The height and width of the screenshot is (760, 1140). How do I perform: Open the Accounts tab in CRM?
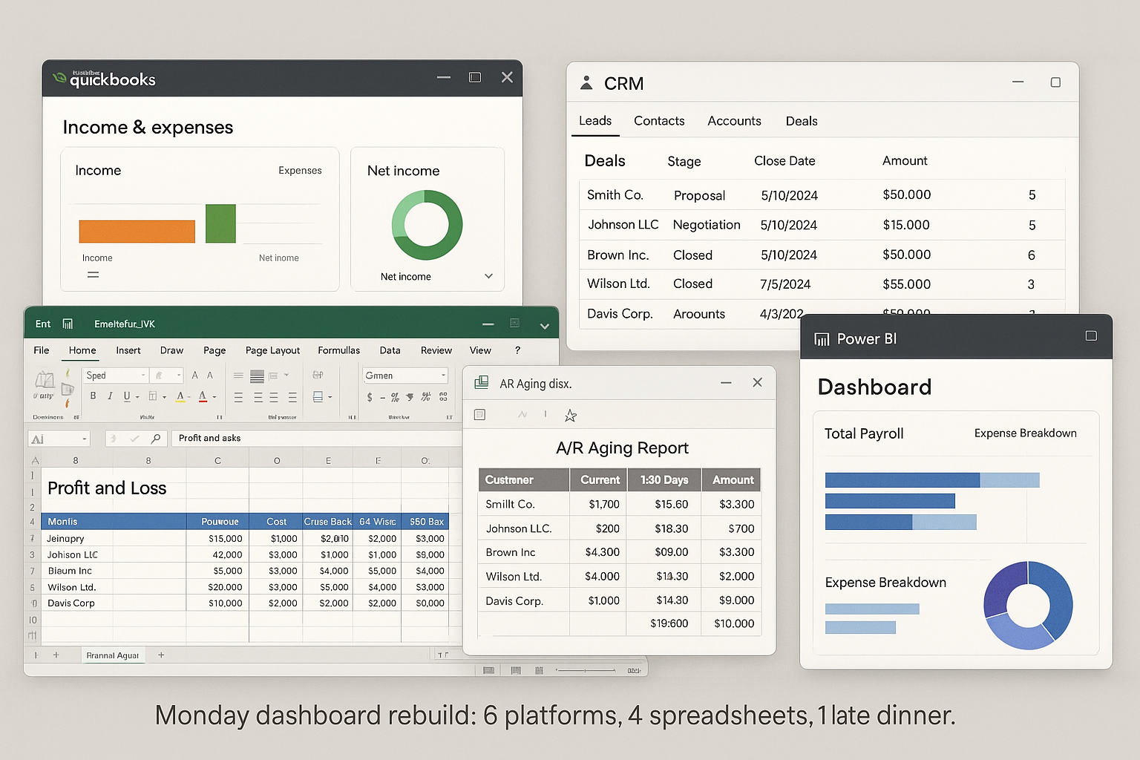[x=734, y=121]
